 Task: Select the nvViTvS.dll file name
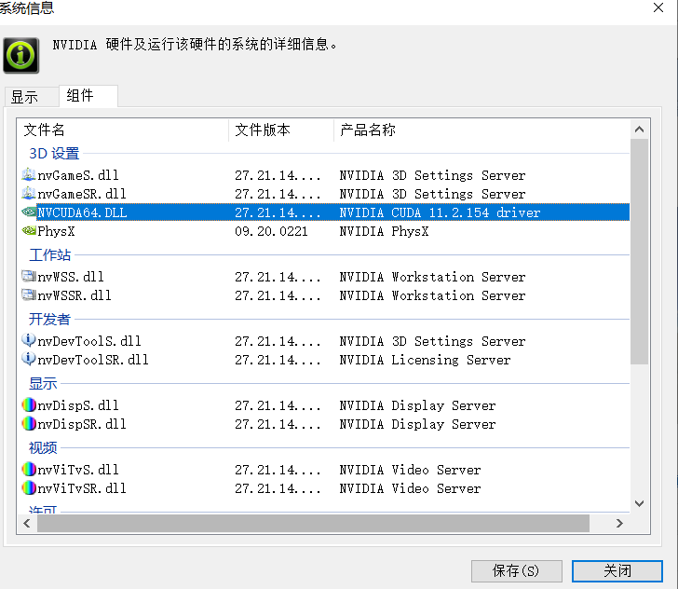point(78,470)
